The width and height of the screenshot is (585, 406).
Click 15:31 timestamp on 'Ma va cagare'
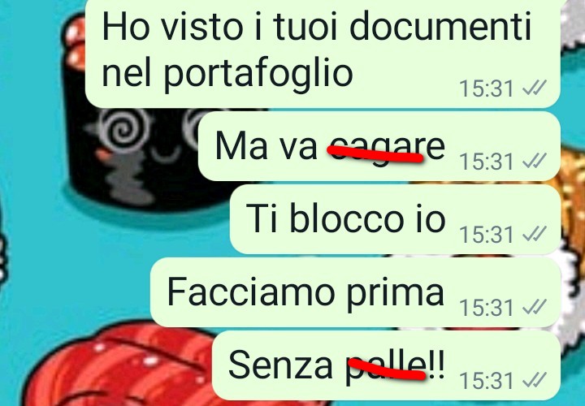(487, 162)
